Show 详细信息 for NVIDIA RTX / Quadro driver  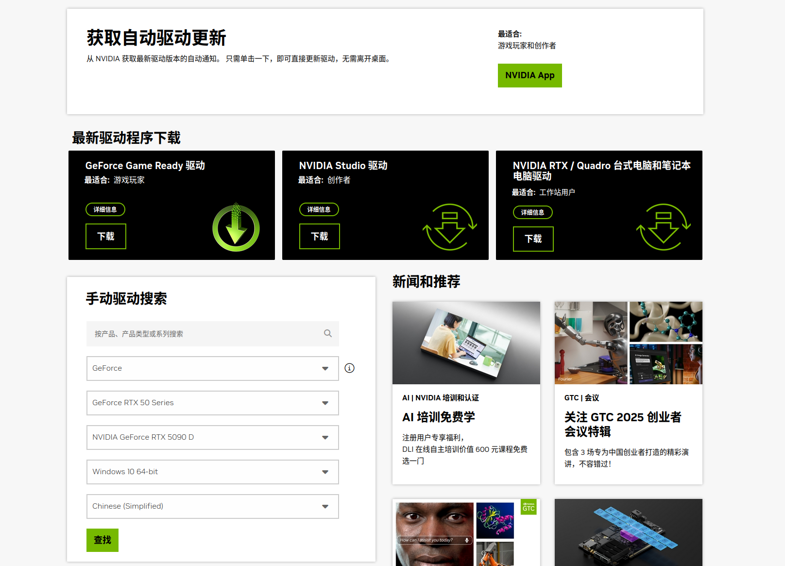pos(533,212)
